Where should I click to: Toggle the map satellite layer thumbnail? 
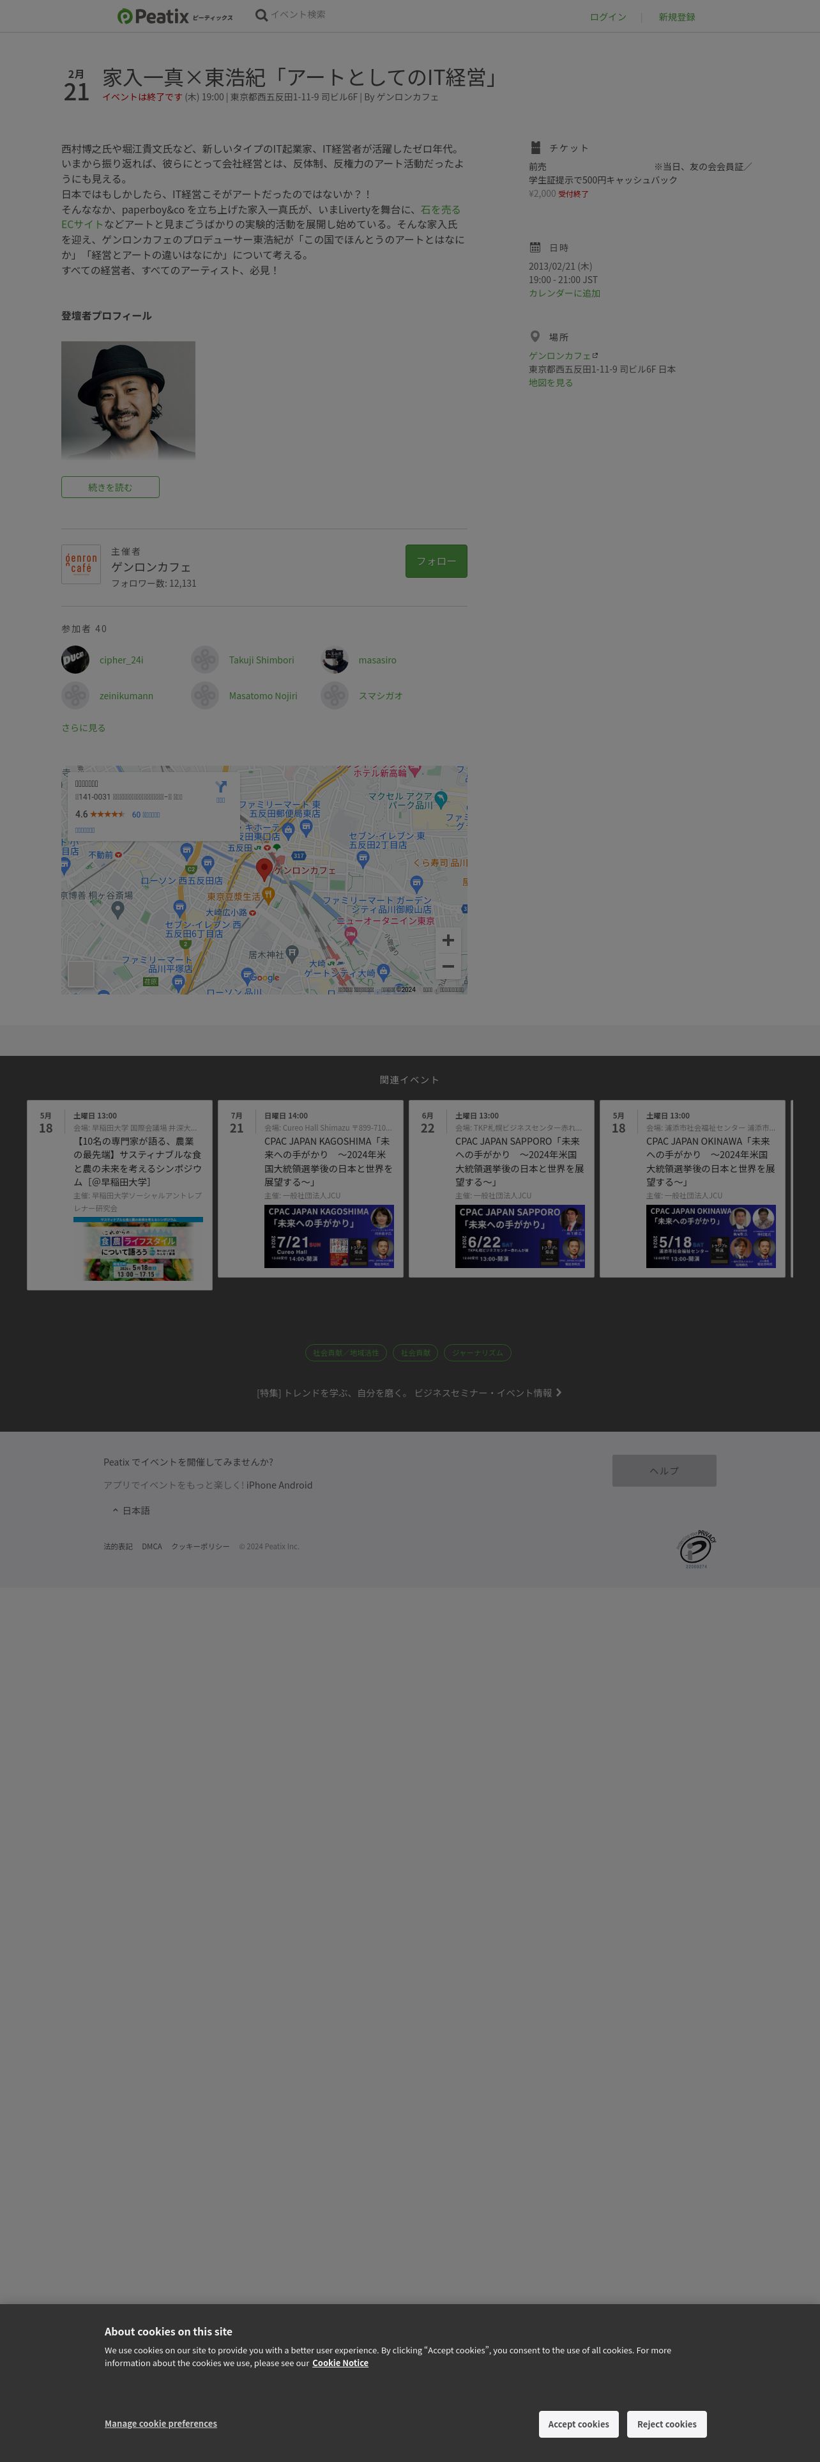pyautogui.click(x=81, y=974)
